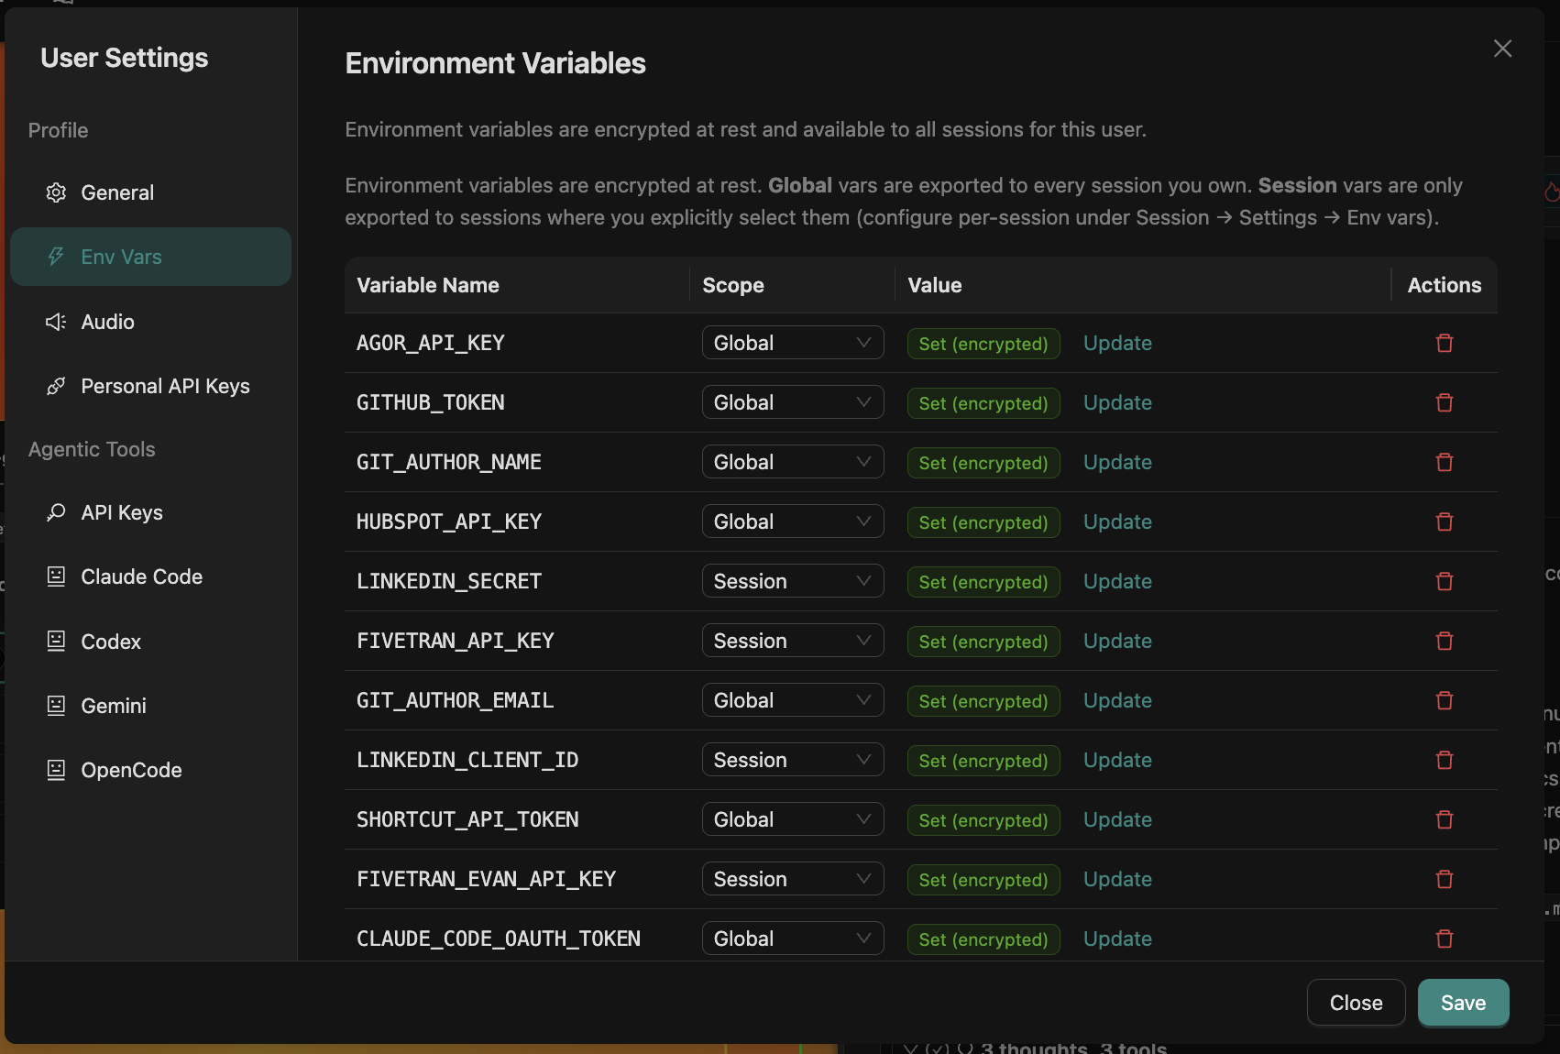Delete the FIVETRAN_API_KEY variable
This screenshot has width=1560, height=1054.
pyautogui.click(x=1445, y=641)
